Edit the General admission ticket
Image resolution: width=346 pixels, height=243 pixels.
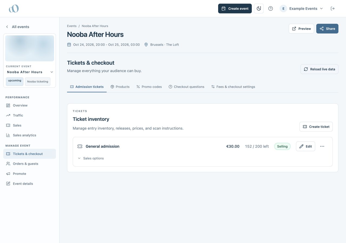(x=305, y=146)
